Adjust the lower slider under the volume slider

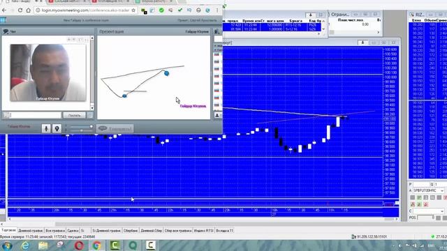tap(82, 130)
